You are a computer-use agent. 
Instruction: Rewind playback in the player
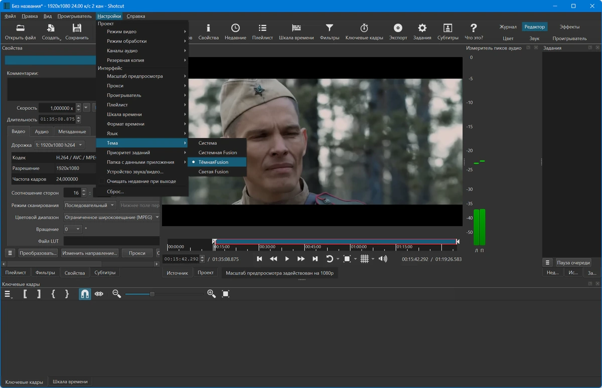273,259
